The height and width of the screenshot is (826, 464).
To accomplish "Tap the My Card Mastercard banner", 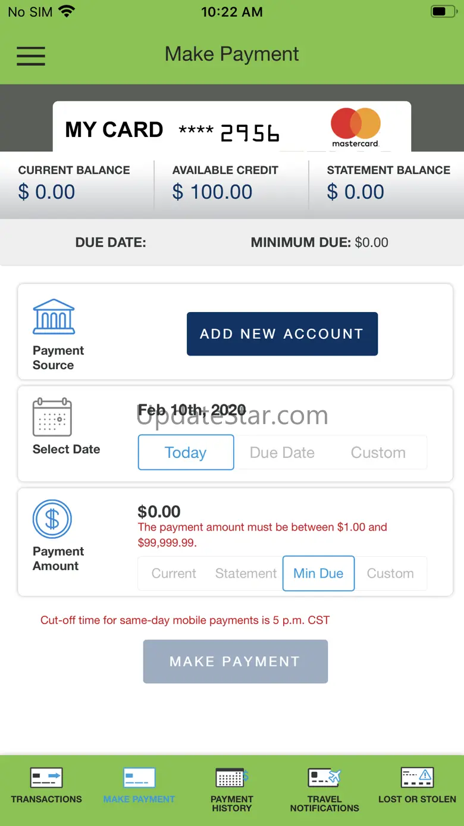I will 232,127.
